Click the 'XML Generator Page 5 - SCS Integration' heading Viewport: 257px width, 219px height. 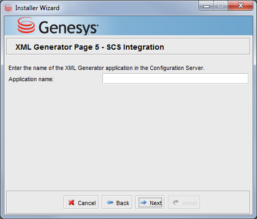pyautogui.click(x=90, y=47)
